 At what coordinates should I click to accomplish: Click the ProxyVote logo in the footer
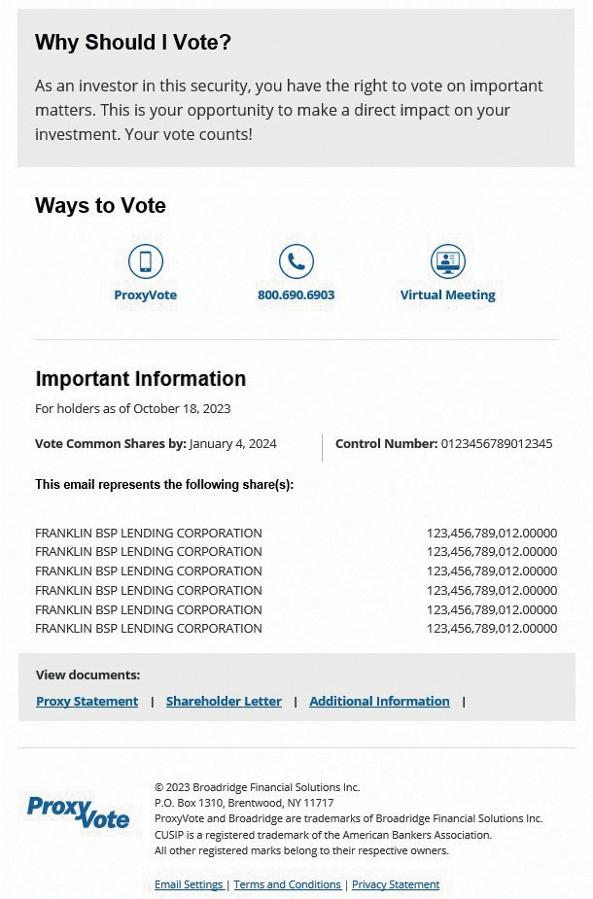coord(78,813)
